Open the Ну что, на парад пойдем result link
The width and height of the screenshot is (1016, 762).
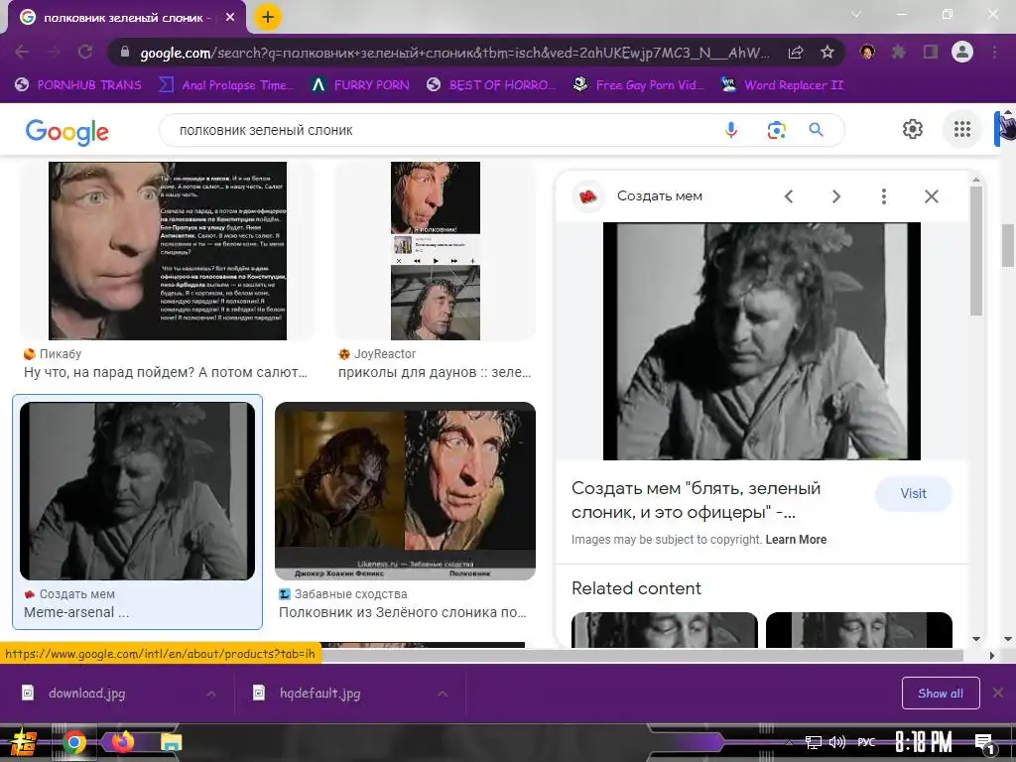[166, 373]
